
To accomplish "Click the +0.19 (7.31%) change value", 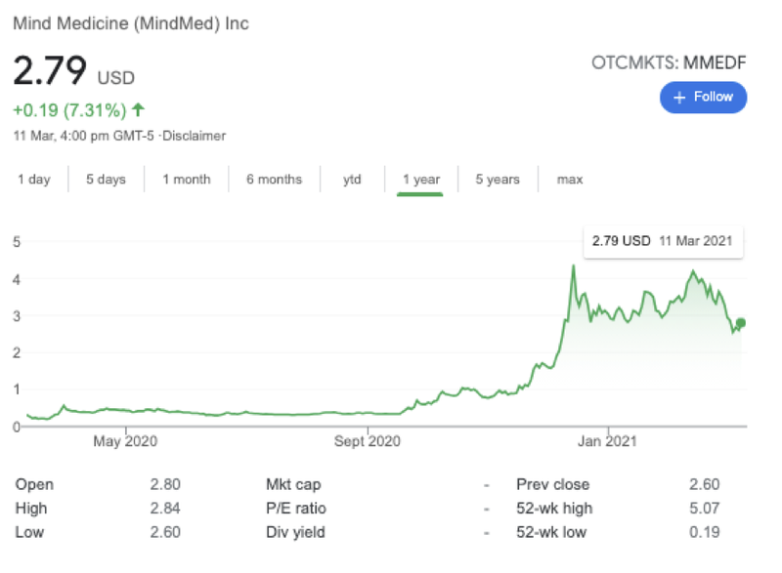I will pyautogui.click(x=69, y=110).
